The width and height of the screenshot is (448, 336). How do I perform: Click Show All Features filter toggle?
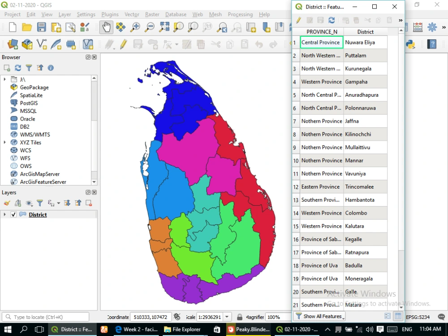[x=319, y=316]
